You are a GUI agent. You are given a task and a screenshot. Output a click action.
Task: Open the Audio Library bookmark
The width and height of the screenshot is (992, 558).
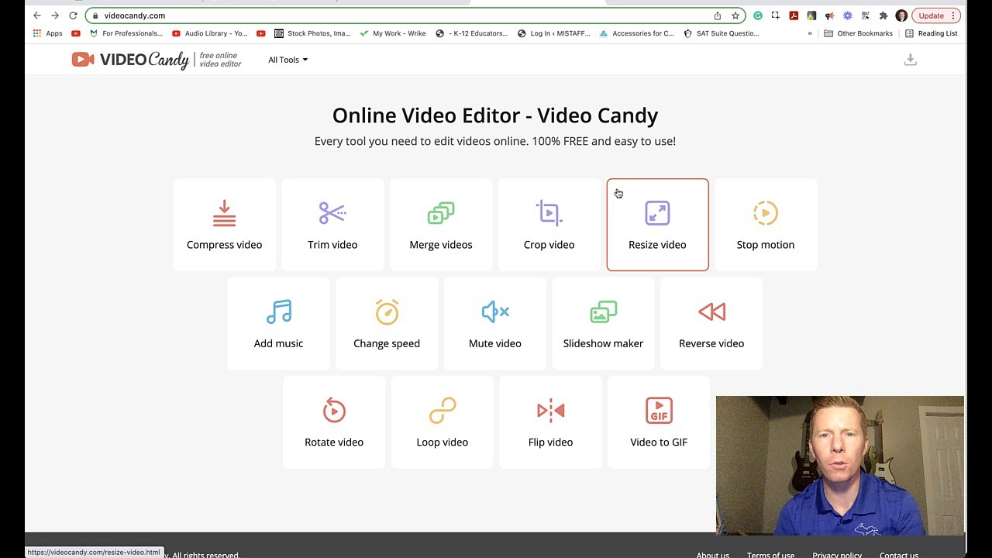click(210, 33)
